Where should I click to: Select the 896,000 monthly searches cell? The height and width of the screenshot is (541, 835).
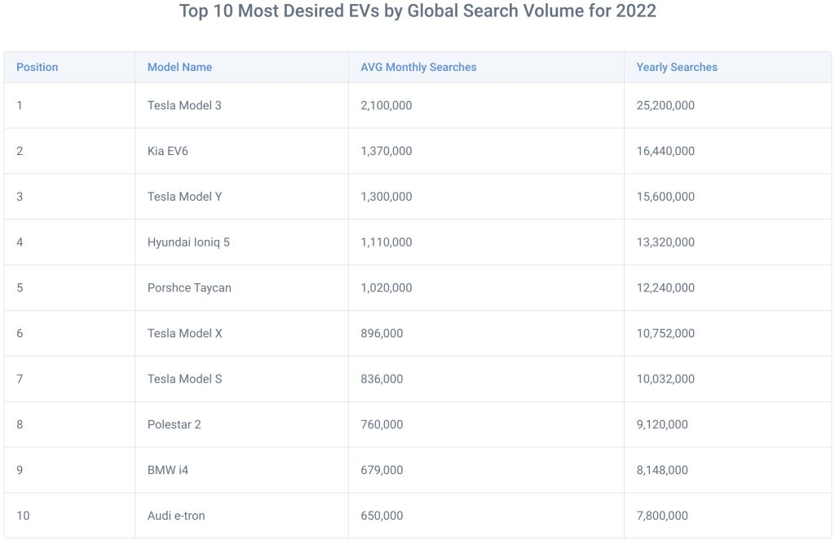tap(382, 334)
